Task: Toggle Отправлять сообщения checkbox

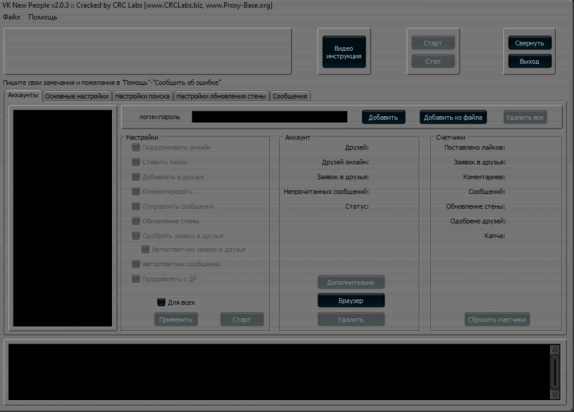Action: pyautogui.click(x=136, y=206)
